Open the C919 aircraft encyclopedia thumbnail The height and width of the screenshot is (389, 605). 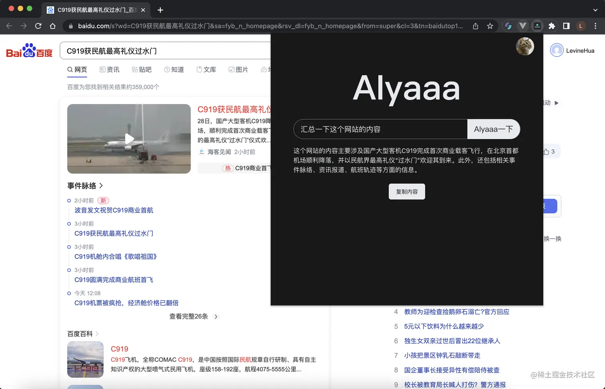85,359
